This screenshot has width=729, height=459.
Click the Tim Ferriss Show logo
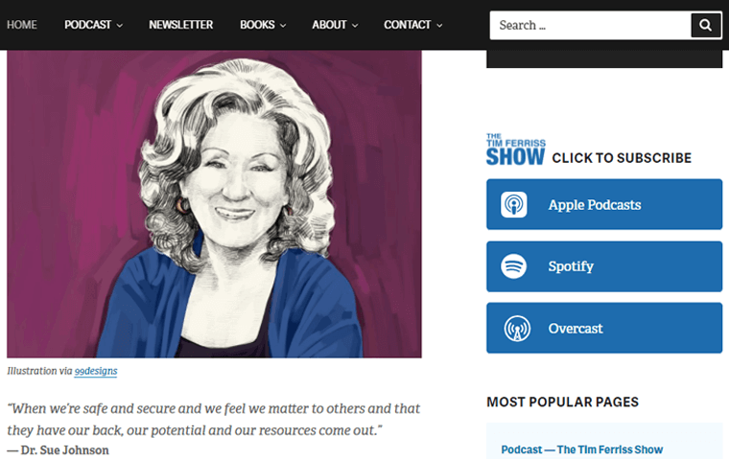pos(516,149)
